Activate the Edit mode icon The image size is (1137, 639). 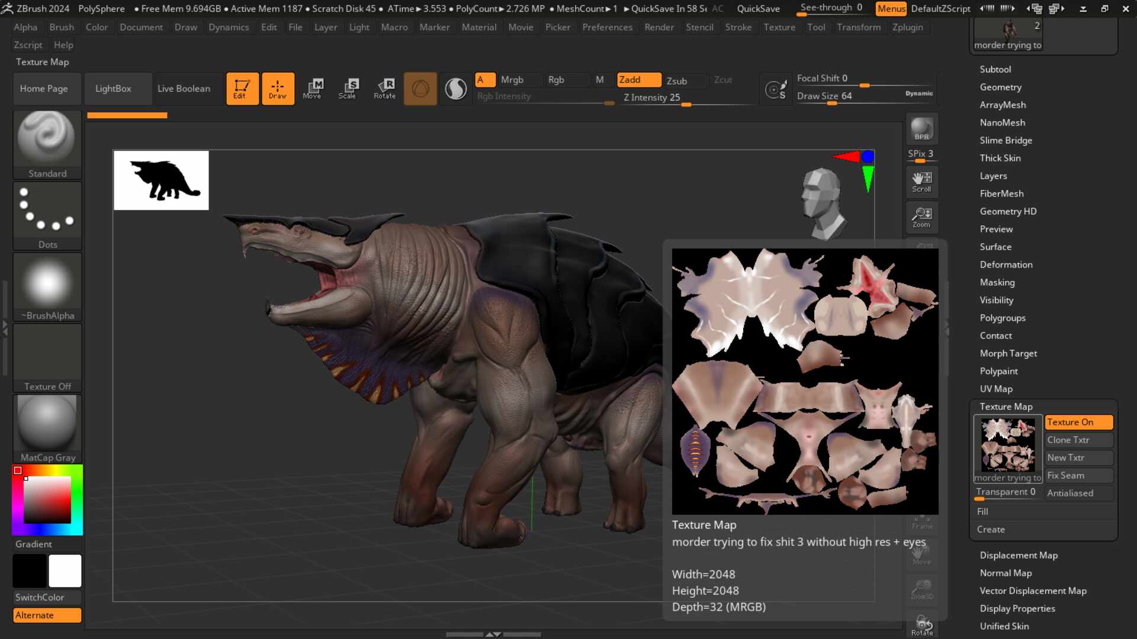[x=242, y=89]
